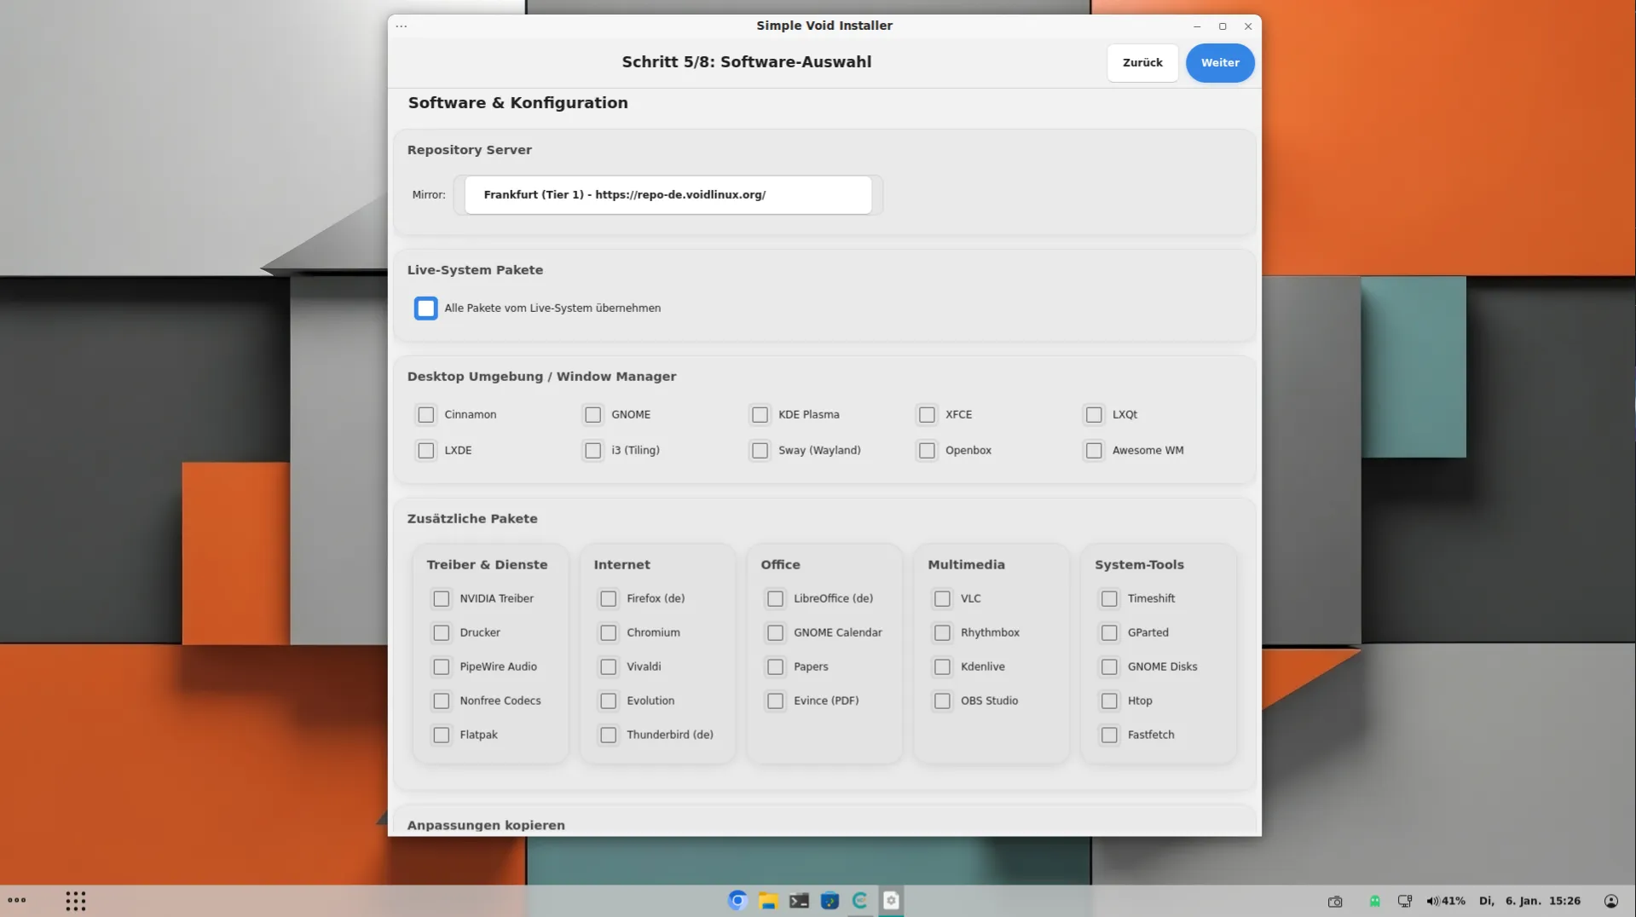Viewport: 1636px width, 917px height.
Task: Click the green ghost tray icon
Action: [x=1374, y=901]
